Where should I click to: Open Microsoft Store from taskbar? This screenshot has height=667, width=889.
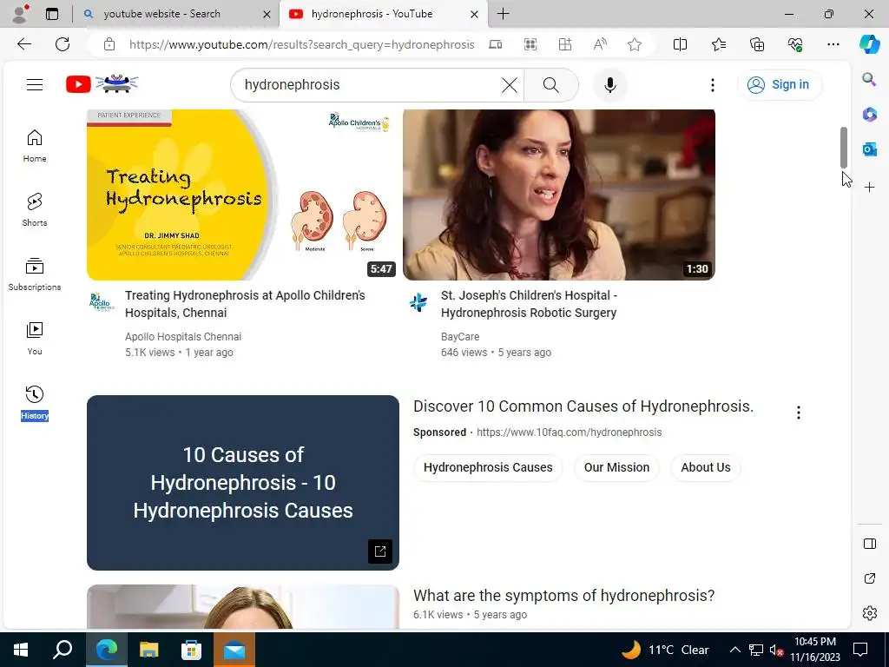(x=192, y=650)
